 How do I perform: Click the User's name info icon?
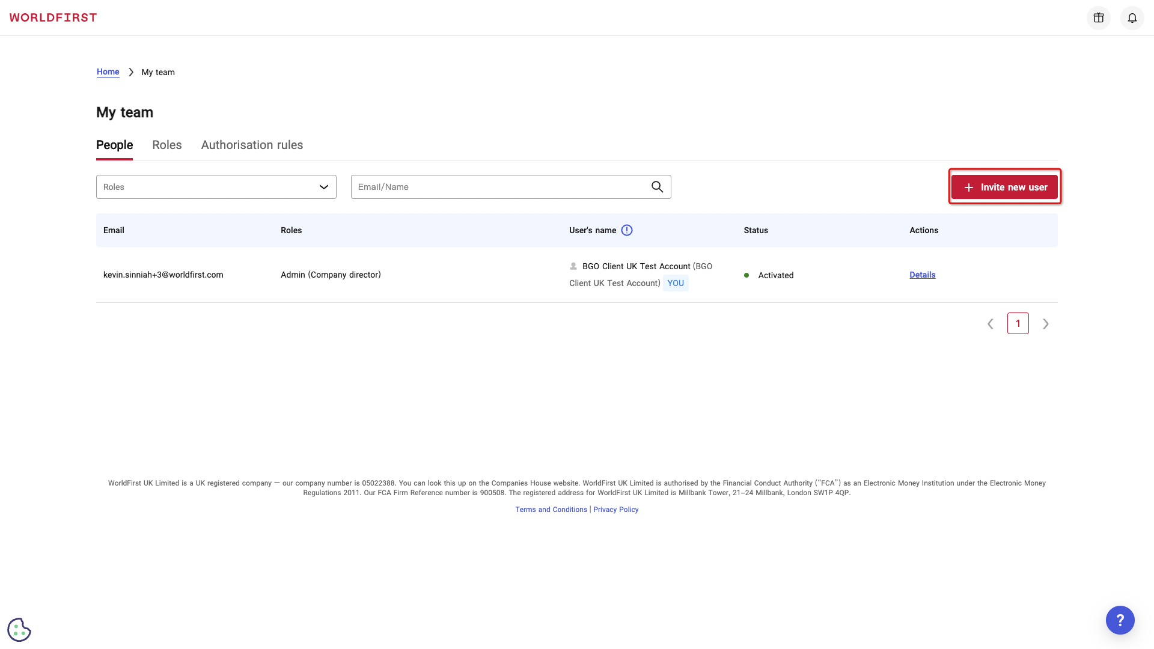tap(627, 230)
